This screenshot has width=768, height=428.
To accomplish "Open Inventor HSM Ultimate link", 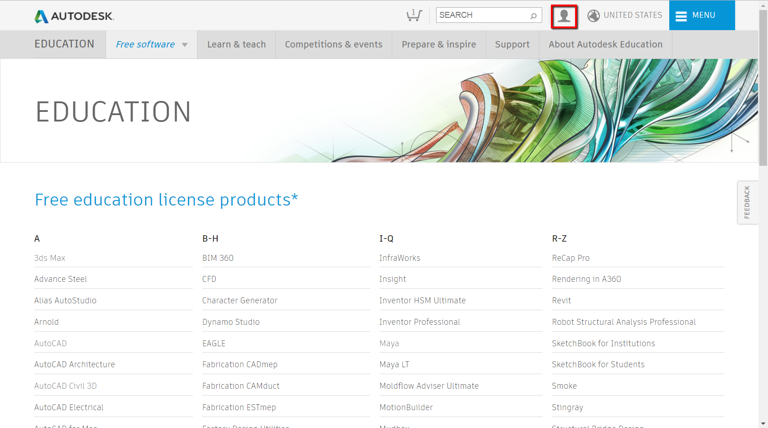I will pyautogui.click(x=422, y=301).
